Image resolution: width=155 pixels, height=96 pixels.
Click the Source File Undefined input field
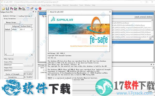click(x=13, y=65)
